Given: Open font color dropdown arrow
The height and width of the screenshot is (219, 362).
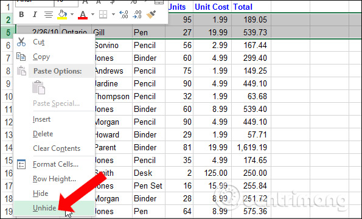Looking at the screenshot, I should pyautogui.click(x=92, y=15).
